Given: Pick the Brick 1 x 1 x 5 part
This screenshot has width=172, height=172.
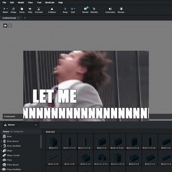Looking at the screenshot, I should click(85, 142).
